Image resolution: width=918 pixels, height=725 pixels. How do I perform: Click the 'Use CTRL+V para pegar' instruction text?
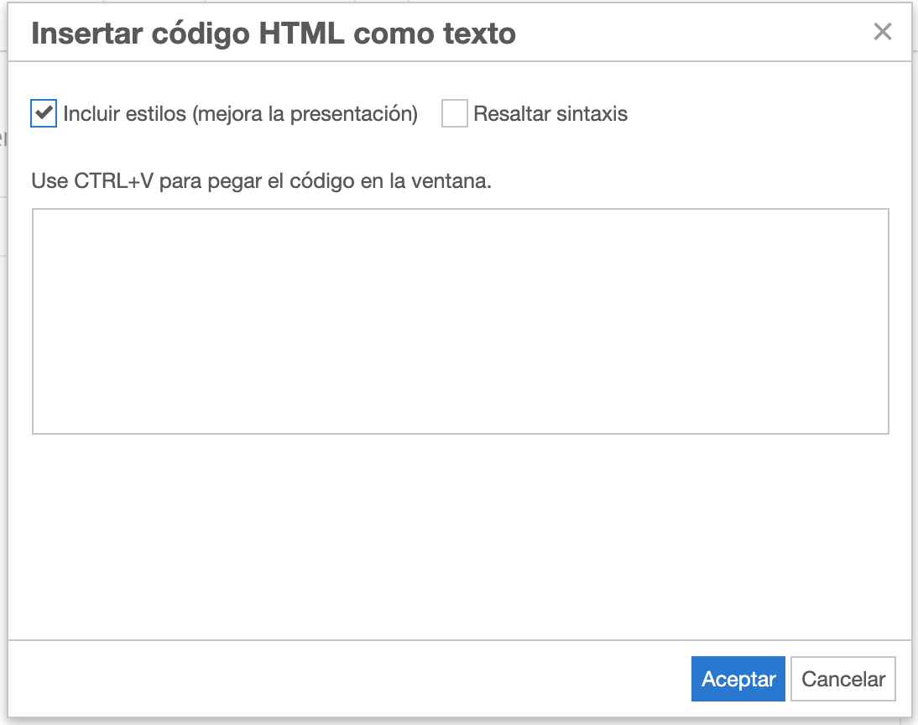[260, 181]
